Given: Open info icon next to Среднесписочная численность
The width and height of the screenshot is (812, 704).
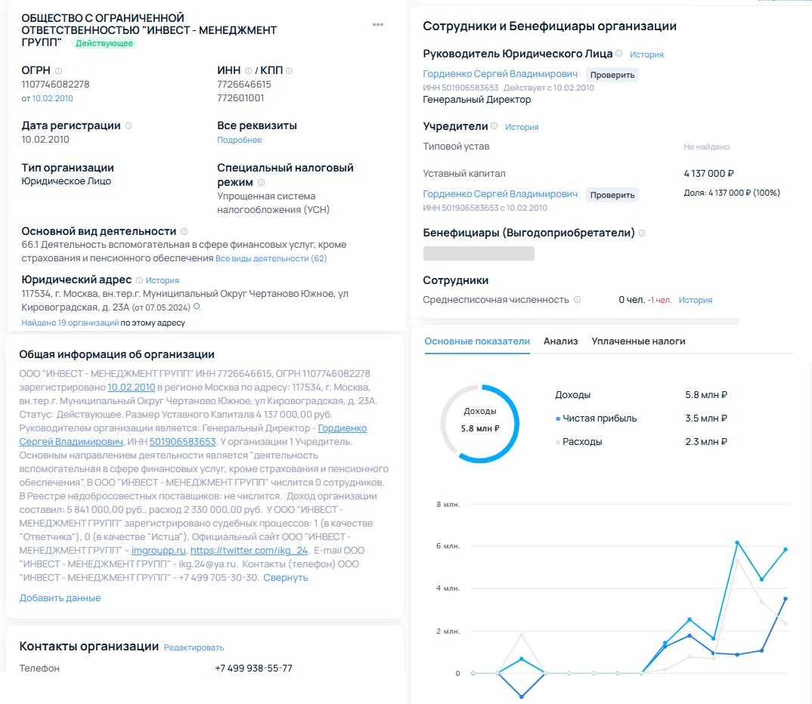Looking at the screenshot, I should (577, 298).
